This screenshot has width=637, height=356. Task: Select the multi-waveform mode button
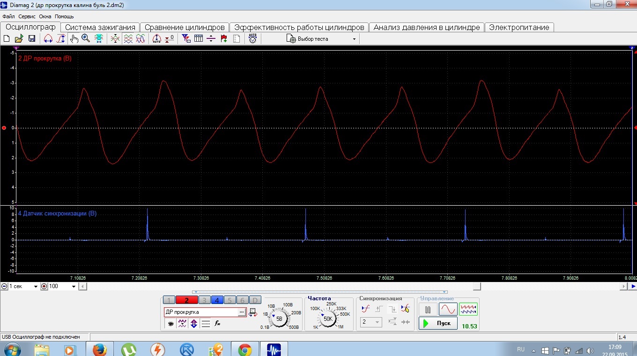tap(468, 310)
